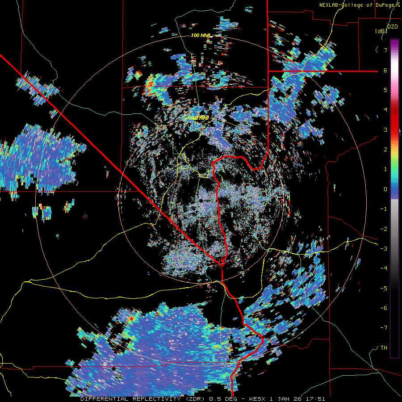Select the 2 value on the color scale
402x402 pixels.
[x=385, y=150]
